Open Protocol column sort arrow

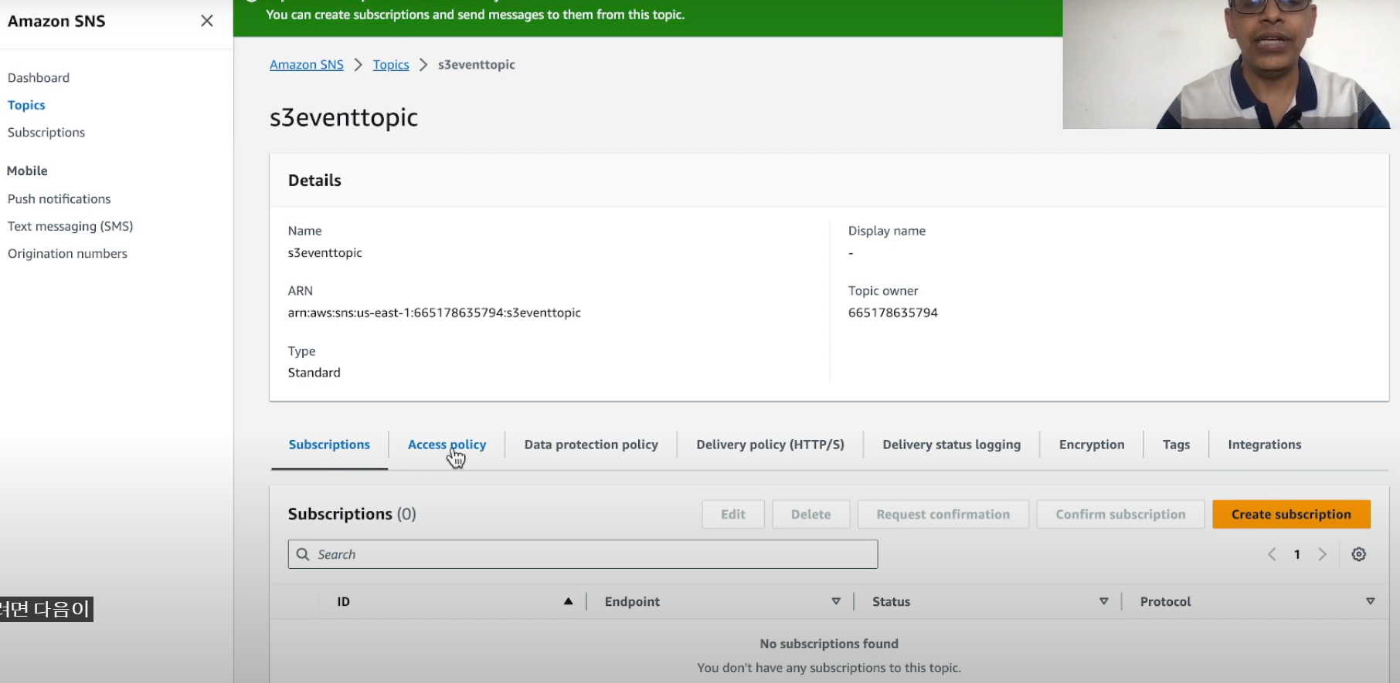point(1371,601)
